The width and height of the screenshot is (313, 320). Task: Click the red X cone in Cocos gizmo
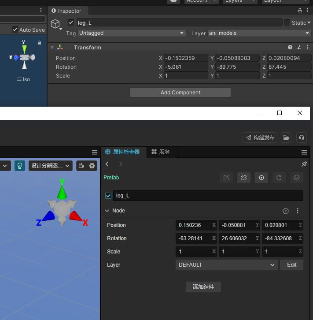click(x=75, y=216)
